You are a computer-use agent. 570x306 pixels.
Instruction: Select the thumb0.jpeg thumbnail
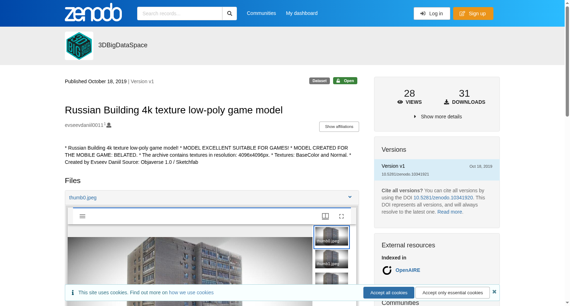pos(332,237)
